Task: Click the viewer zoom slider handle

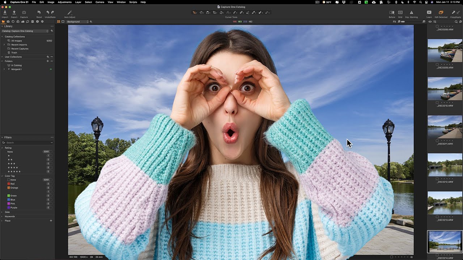Action: (403, 22)
